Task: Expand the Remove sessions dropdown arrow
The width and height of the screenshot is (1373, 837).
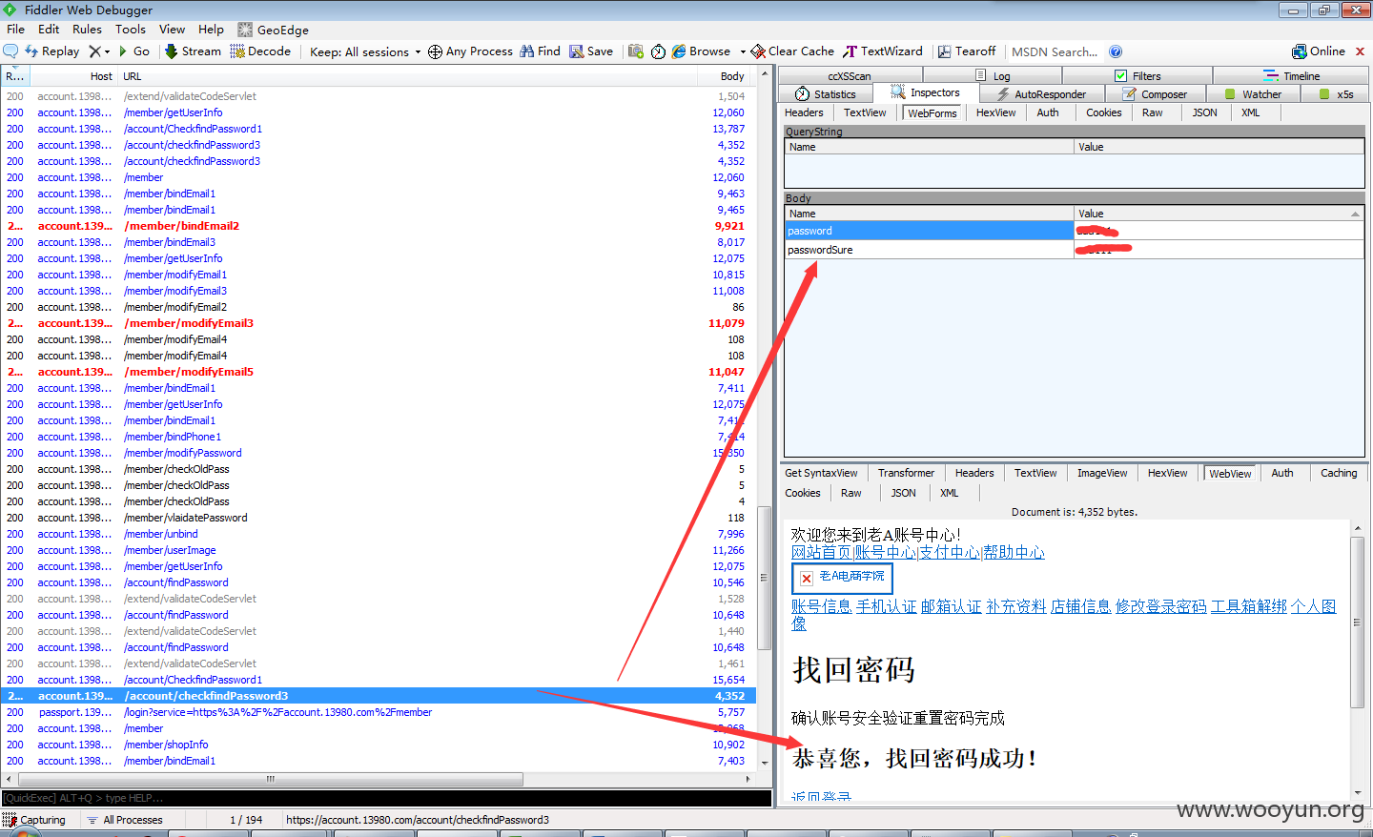Action: click(x=108, y=51)
